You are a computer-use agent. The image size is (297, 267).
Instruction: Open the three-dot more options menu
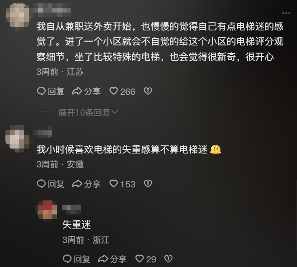point(286,13)
